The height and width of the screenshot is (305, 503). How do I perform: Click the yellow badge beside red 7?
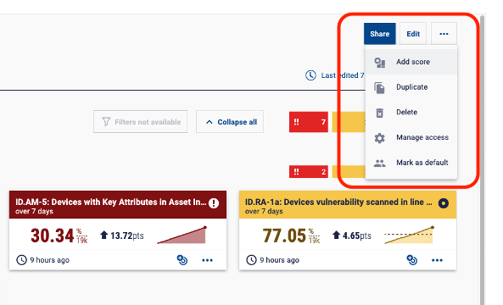click(349, 122)
